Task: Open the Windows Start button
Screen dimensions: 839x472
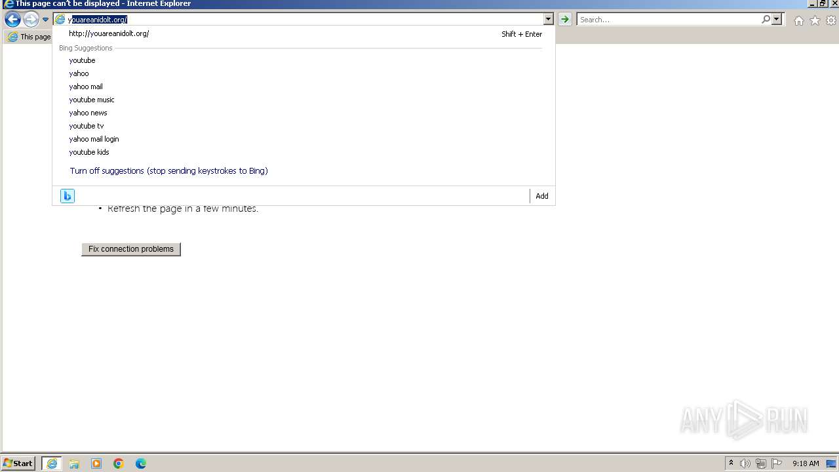Action: coord(18,463)
